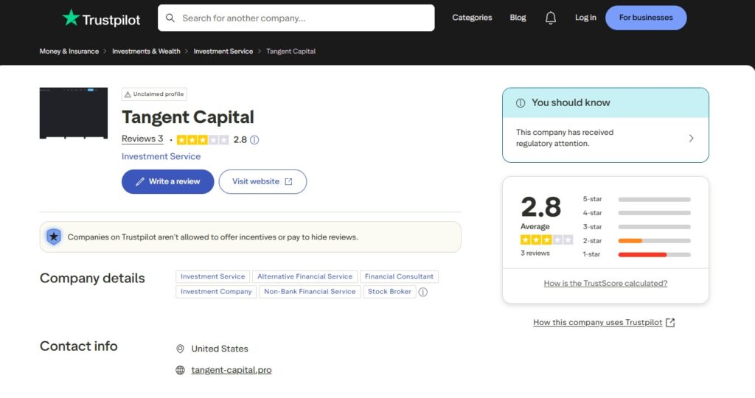Image resolution: width=755 pixels, height=398 pixels.
Task: Click info icon after Stock Broker tag
Action: pos(422,292)
